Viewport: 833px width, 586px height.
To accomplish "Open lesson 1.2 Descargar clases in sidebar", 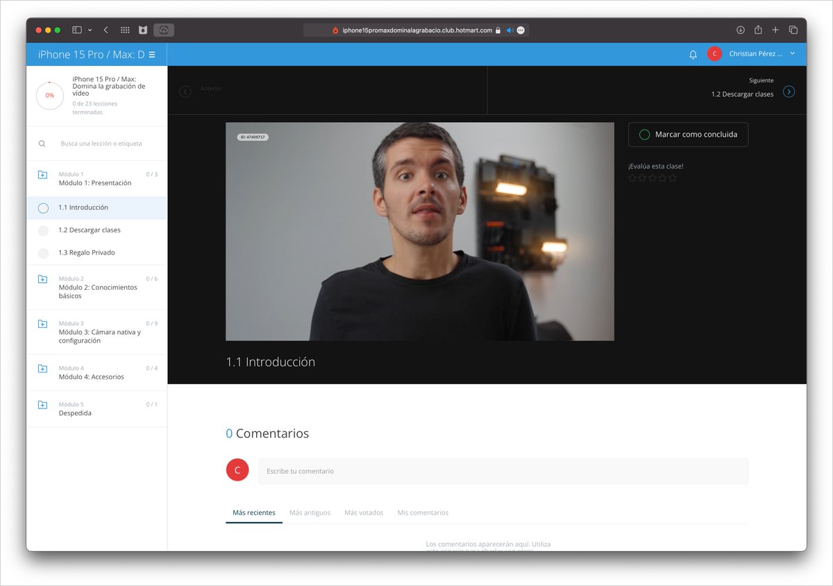I will [90, 230].
